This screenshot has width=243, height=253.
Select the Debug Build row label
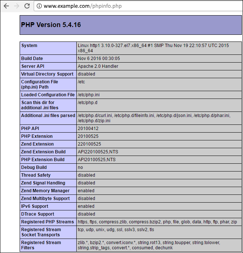(x=34, y=167)
